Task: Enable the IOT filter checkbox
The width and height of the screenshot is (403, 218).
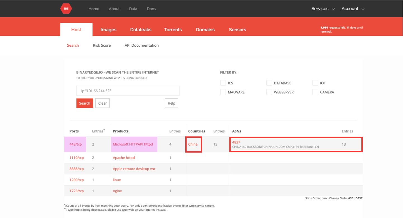Action: tap(315, 83)
